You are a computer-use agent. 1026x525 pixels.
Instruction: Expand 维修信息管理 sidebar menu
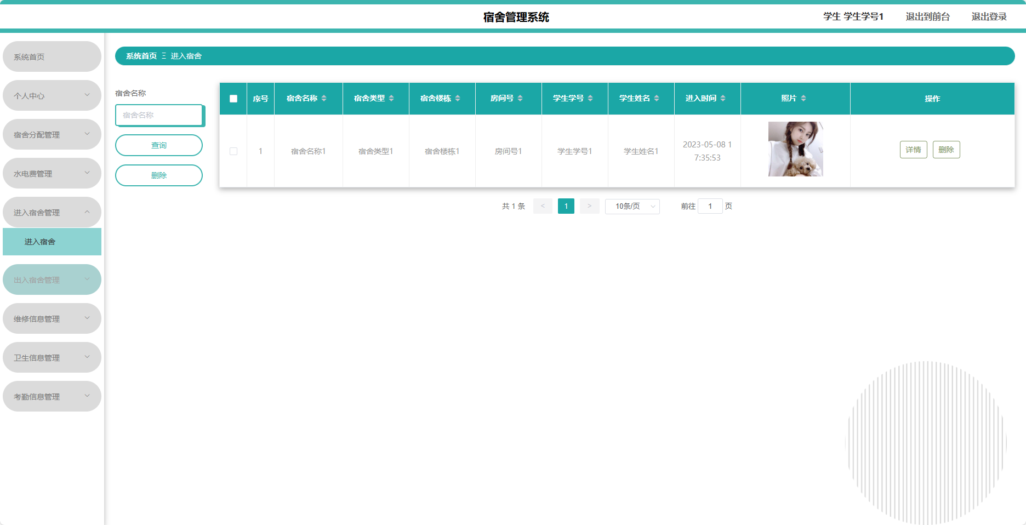click(52, 318)
